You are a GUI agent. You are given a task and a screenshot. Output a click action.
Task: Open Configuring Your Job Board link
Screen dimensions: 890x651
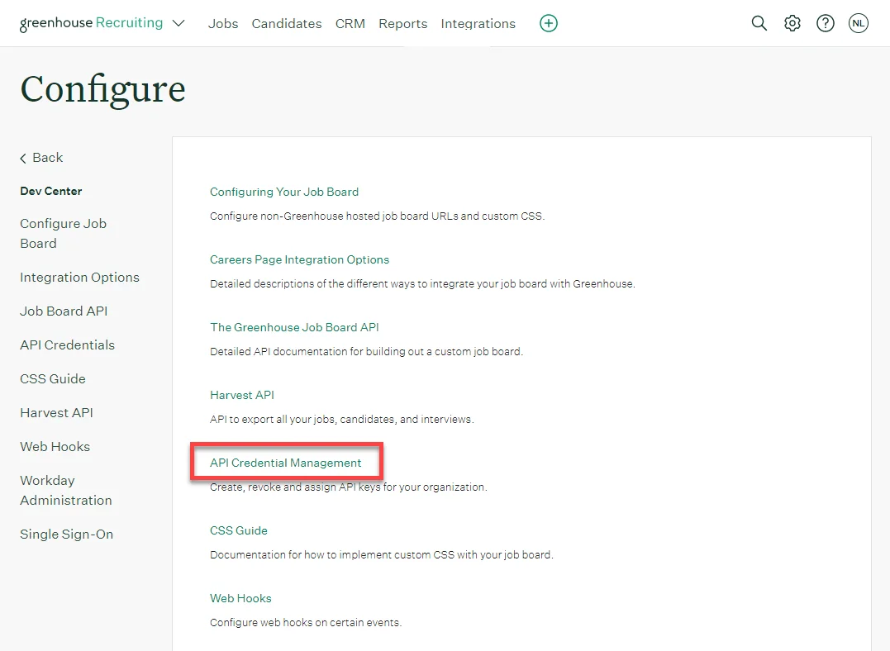point(284,192)
